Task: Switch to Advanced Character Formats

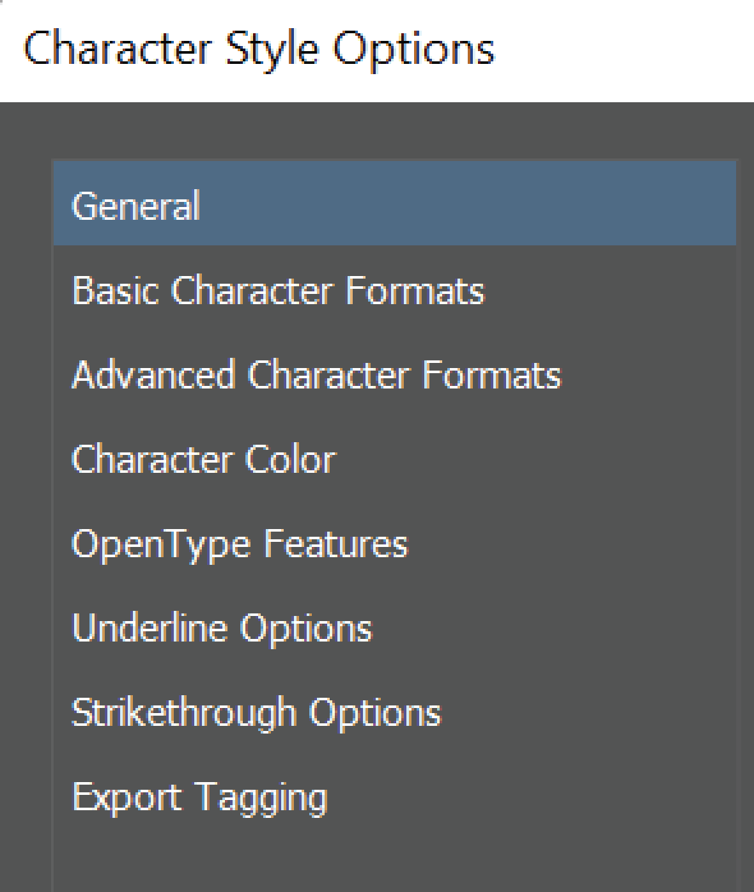Action: pyautogui.click(x=316, y=374)
